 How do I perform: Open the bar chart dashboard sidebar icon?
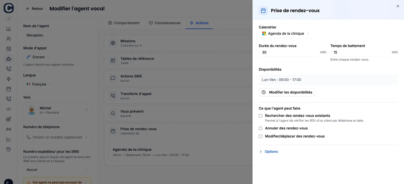[9, 29]
